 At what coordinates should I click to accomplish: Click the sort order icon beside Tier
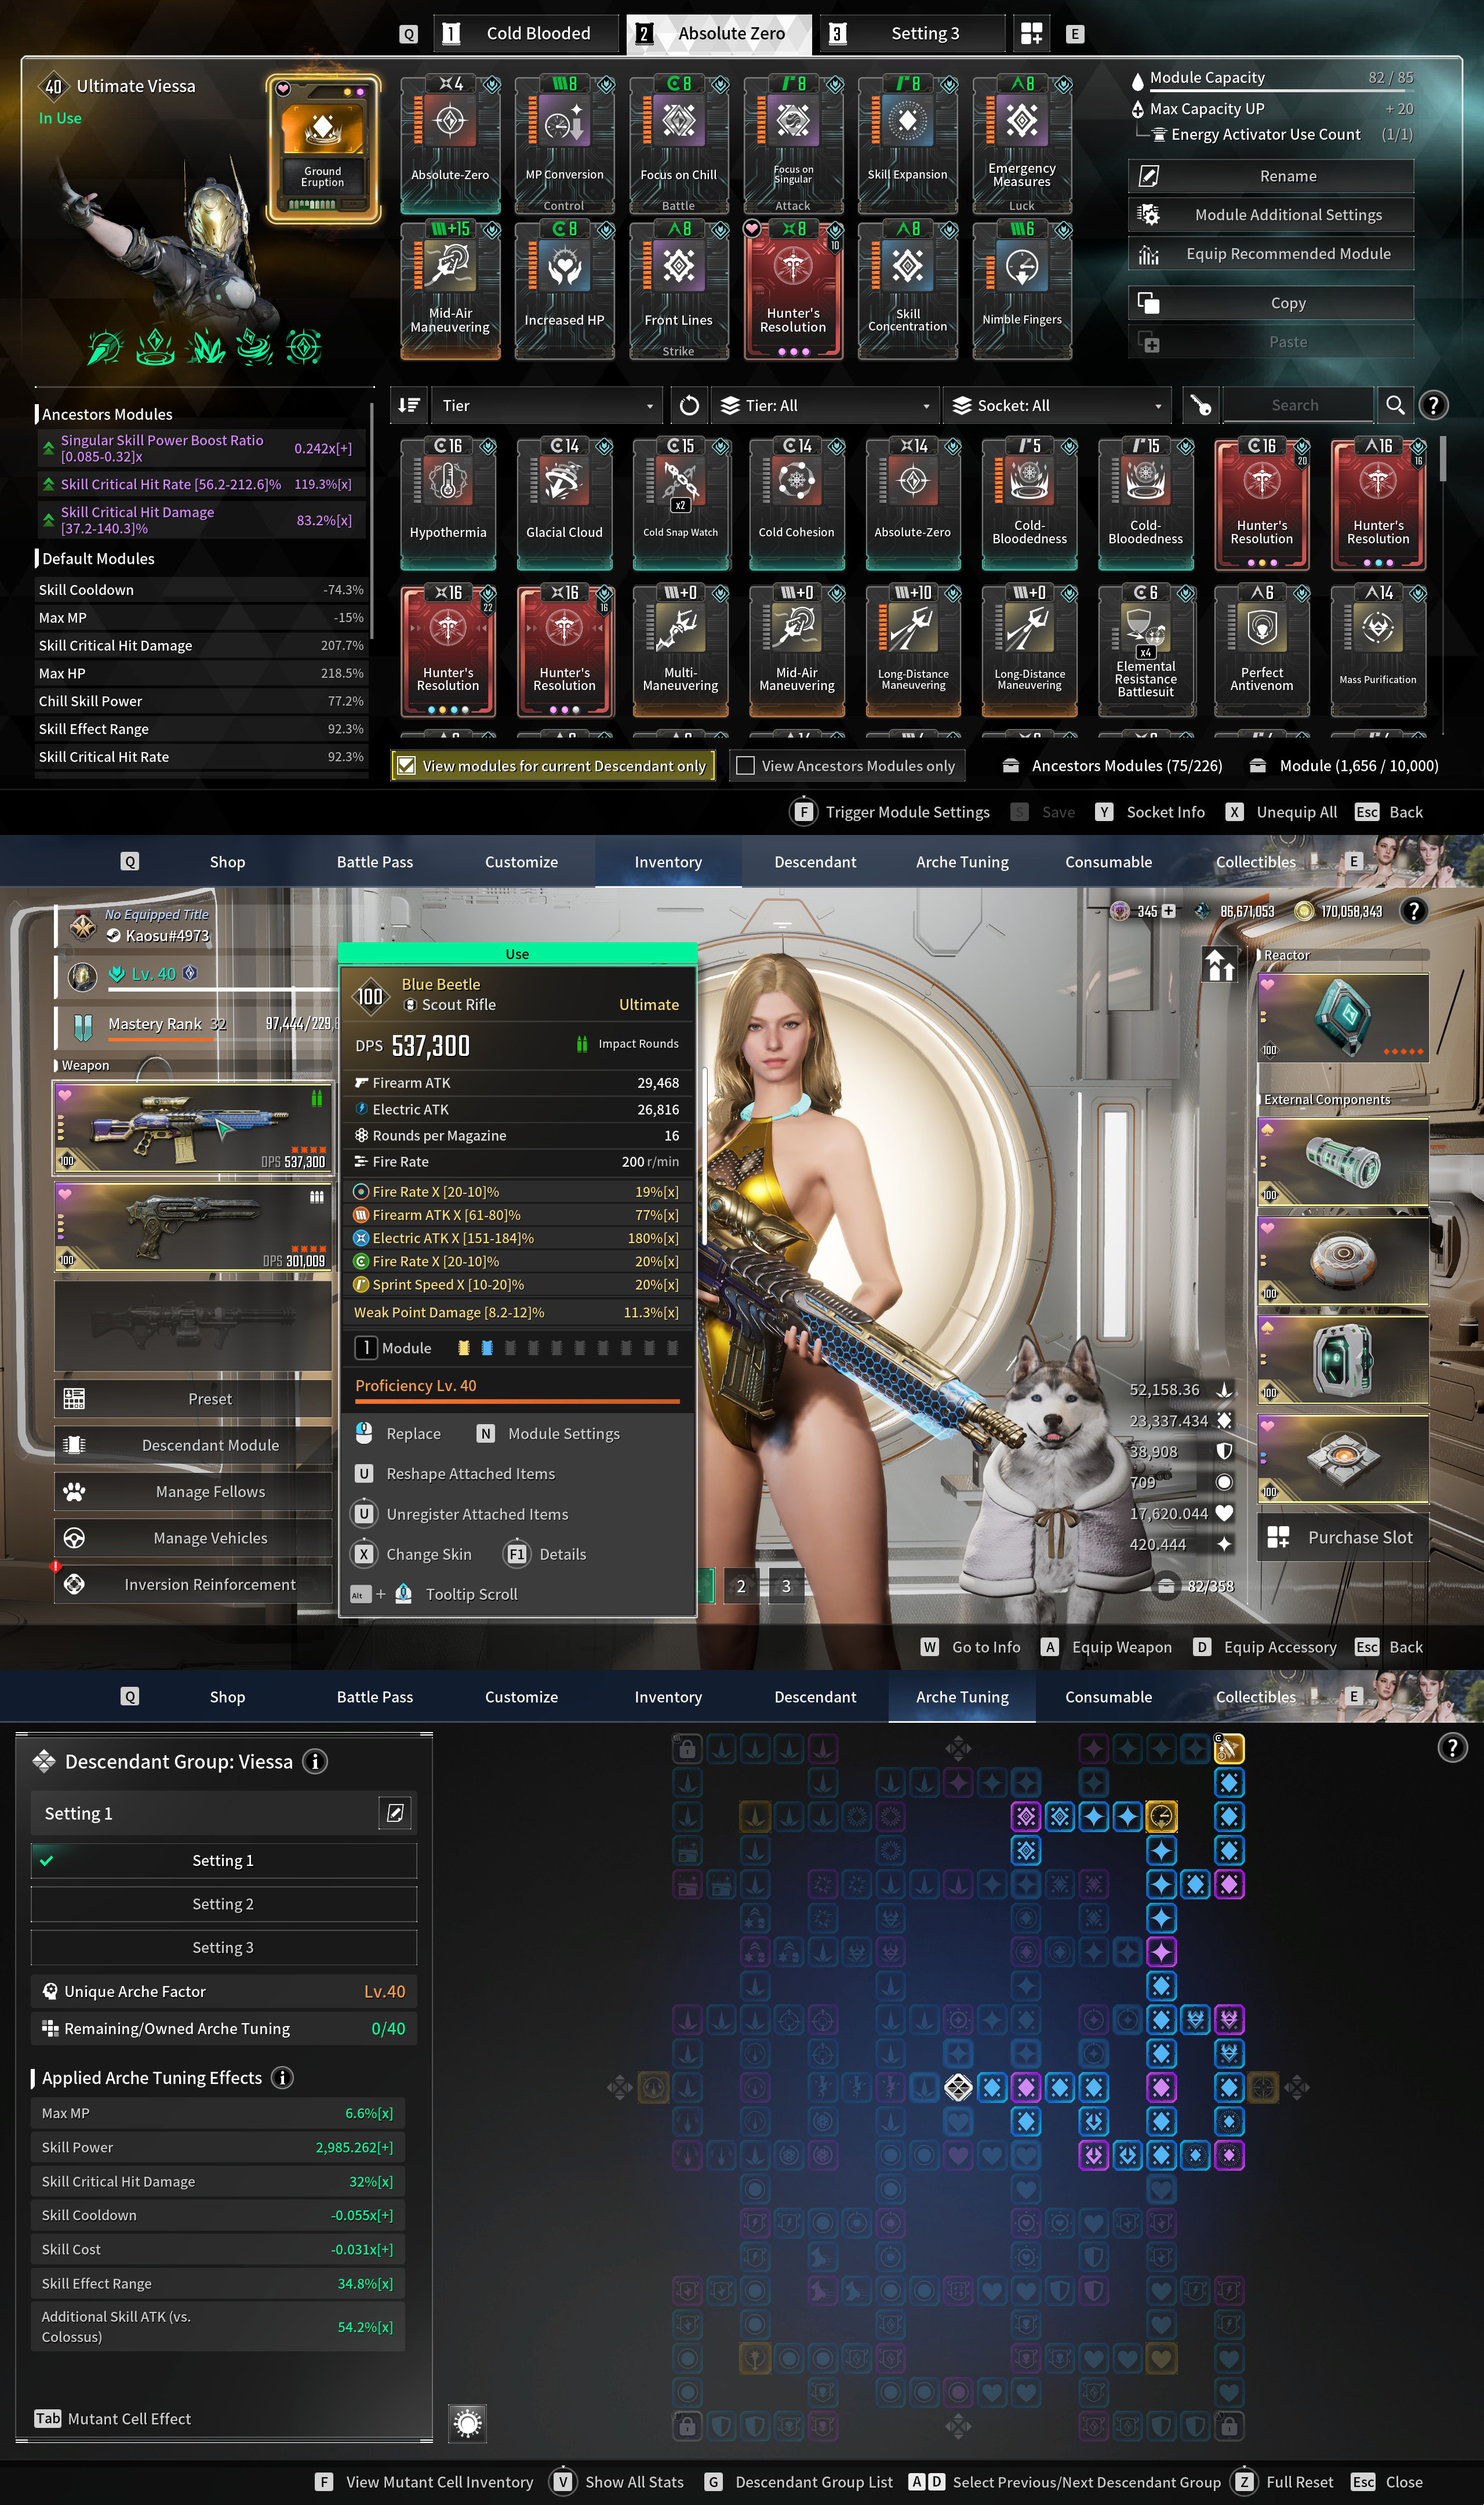(x=409, y=405)
